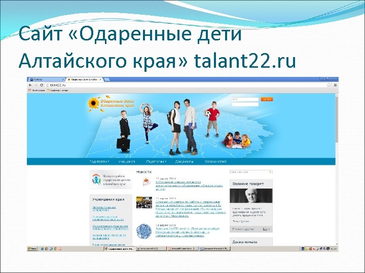This screenshot has width=365, height=273.
Task: Open the Windows Start button
Action: tap(32, 249)
